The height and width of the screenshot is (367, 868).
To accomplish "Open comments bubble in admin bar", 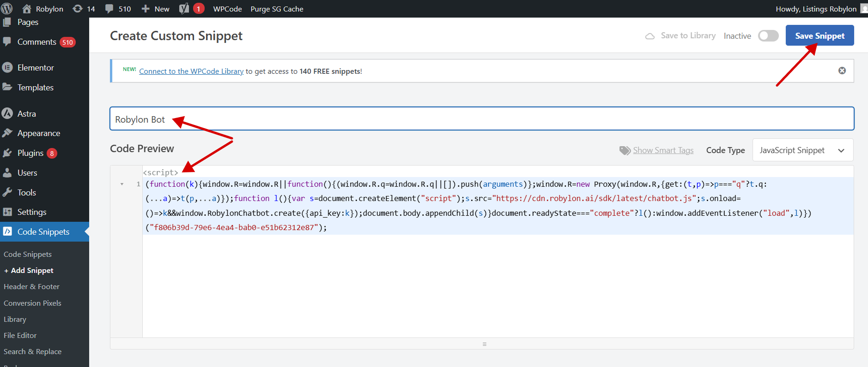I will tap(109, 9).
